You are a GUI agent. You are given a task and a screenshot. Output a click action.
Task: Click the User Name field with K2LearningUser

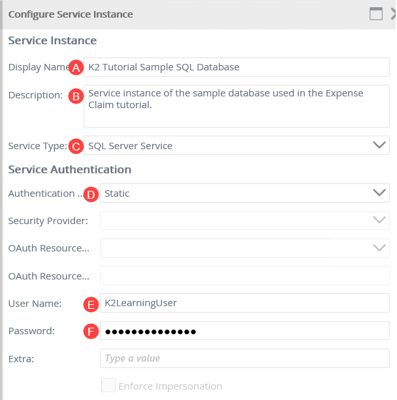pyautogui.click(x=245, y=303)
